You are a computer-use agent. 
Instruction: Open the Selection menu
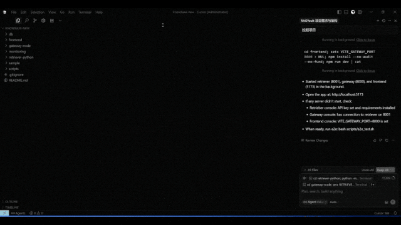(38, 12)
